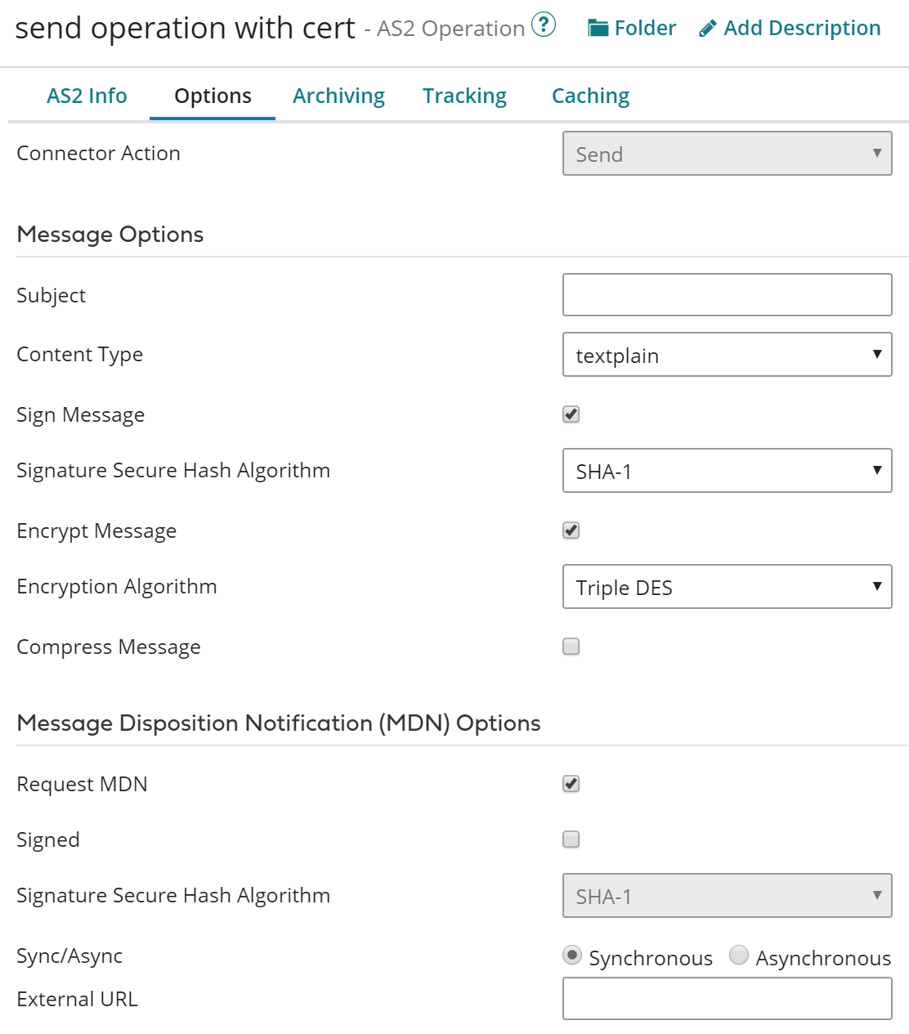Select the Synchronous radio button
This screenshot has width=909, height=1034.
(572, 956)
